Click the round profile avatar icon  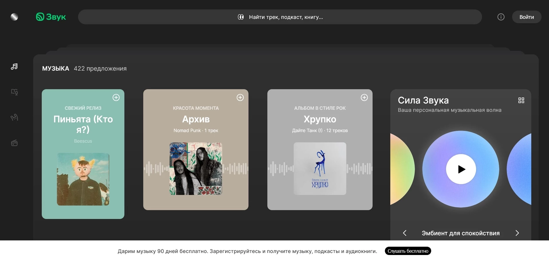pos(14,17)
